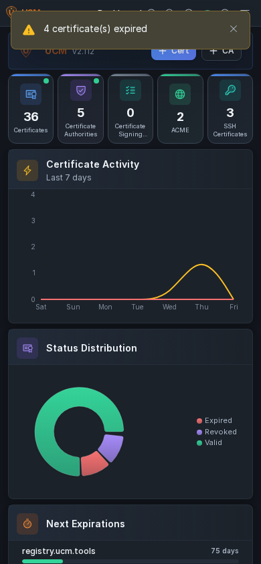261x564 pixels.
Task: Click the Sat axis label
Action: coord(41,307)
